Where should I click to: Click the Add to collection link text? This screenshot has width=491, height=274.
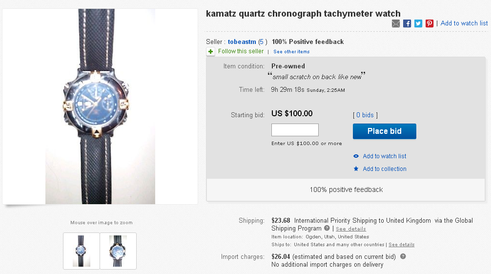pos(385,169)
